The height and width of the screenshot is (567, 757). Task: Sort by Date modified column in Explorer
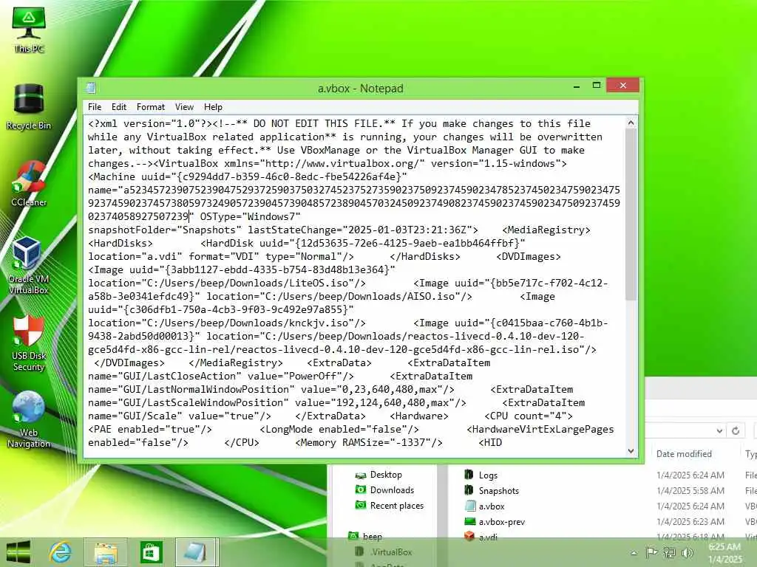point(684,454)
